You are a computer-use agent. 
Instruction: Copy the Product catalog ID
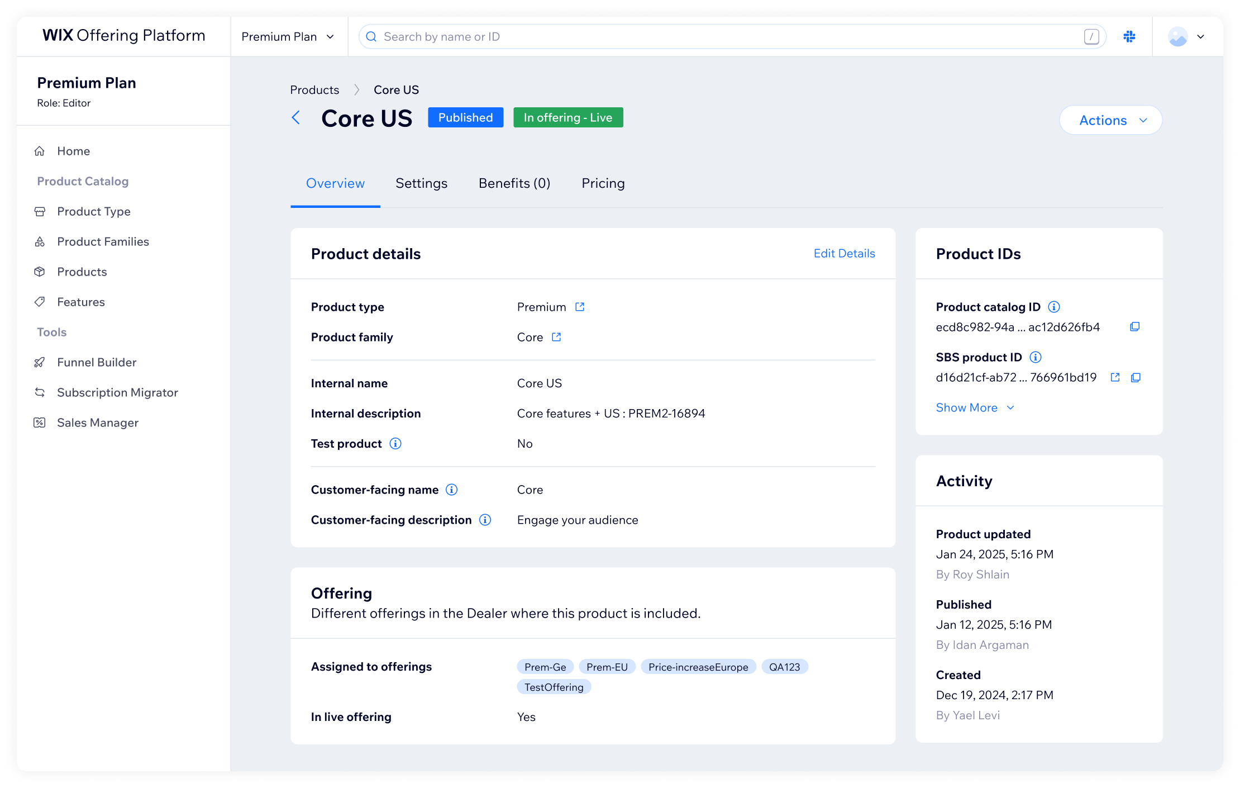[1135, 327]
